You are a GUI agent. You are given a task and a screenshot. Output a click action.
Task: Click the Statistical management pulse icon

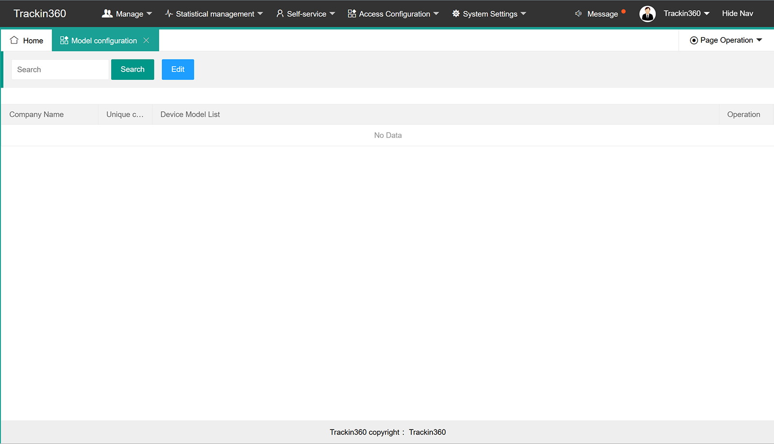pos(169,14)
